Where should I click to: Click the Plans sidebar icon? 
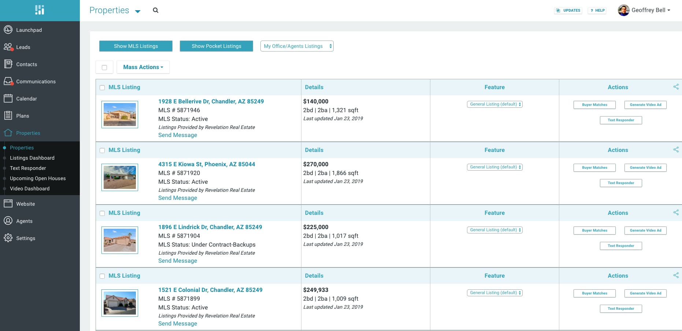(x=8, y=115)
